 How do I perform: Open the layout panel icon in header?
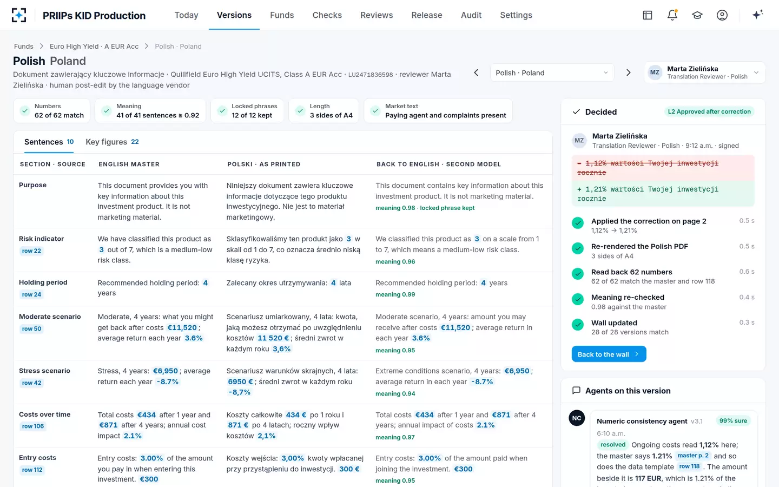648,15
